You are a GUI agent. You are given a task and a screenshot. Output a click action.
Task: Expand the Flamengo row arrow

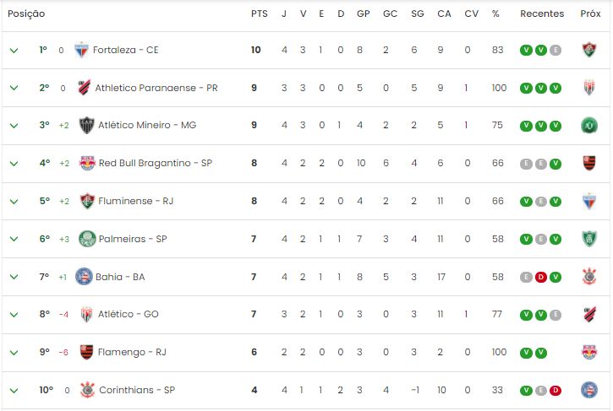[x=14, y=353]
